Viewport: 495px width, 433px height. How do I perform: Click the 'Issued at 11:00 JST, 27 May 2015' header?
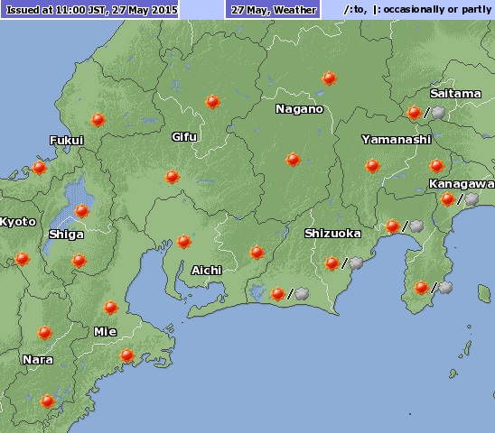click(x=90, y=9)
